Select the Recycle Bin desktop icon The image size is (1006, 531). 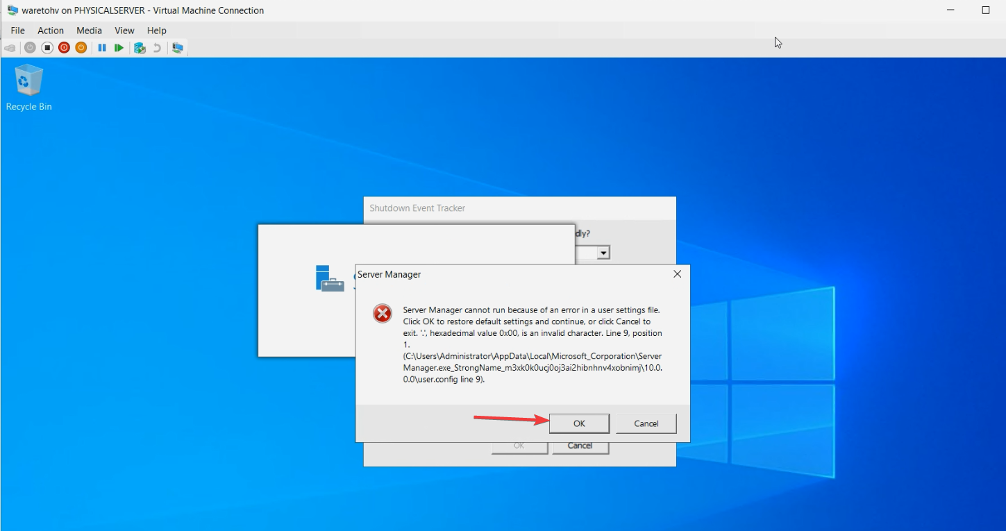tap(28, 87)
